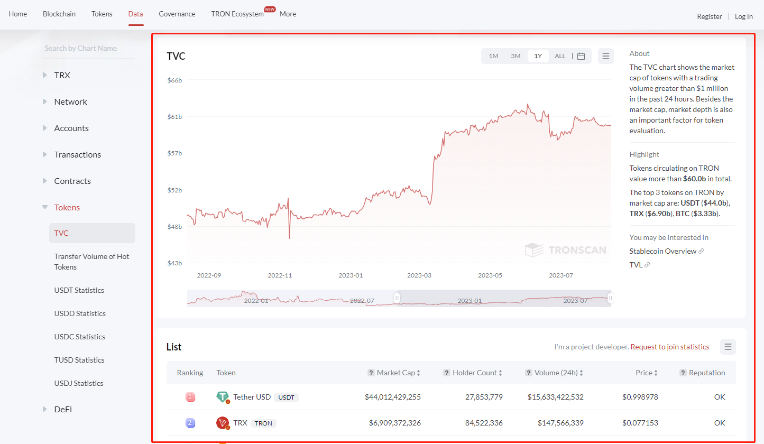Screen dimensions: 764x444
Task: Open the Data navigation menu
Action: point(135,14)
